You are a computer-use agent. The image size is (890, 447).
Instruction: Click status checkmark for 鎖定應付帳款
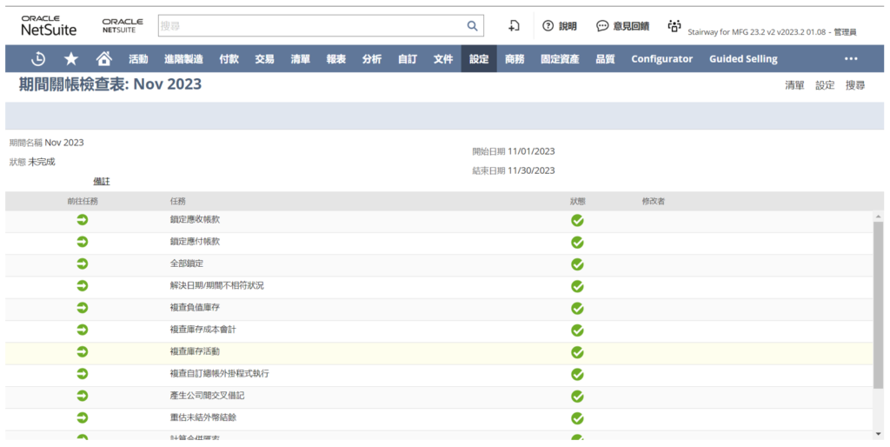[x=577, y=242]
